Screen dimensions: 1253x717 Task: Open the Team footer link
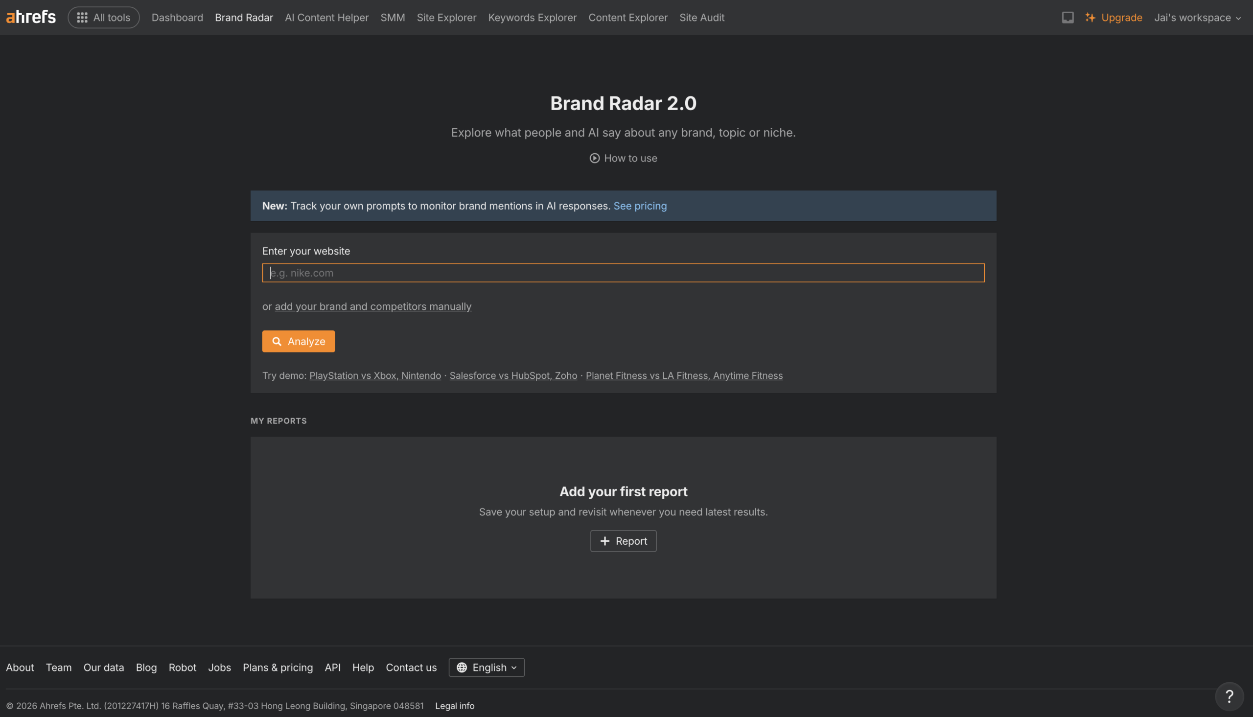(x=59, y=667)
